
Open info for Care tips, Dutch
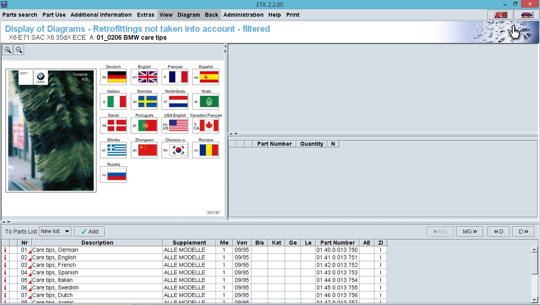click(x=5, y=295)
